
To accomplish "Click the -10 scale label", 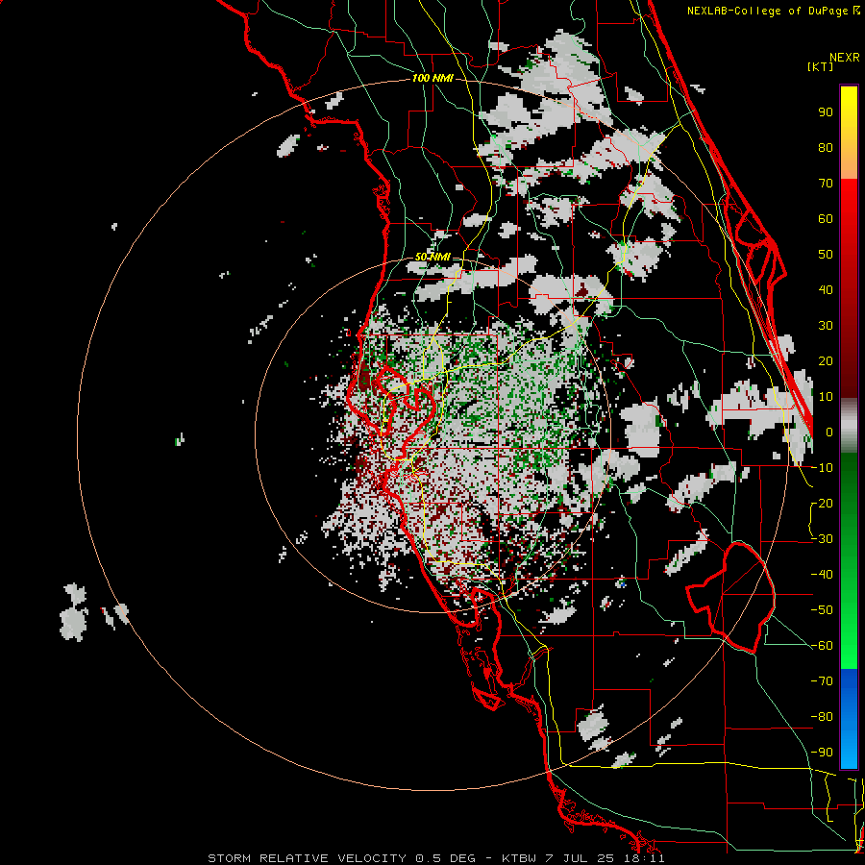I will (822, 468).
